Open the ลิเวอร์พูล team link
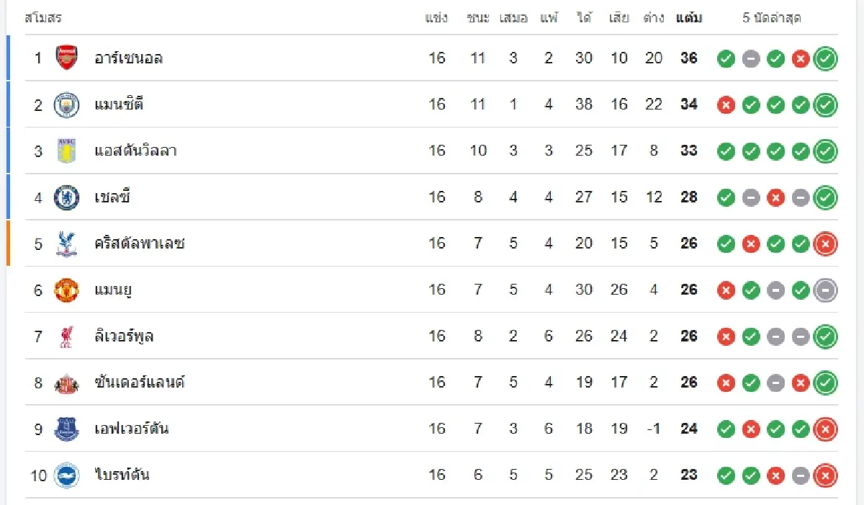The height and width of the screenshot is (505, 864). click(124, 336)
